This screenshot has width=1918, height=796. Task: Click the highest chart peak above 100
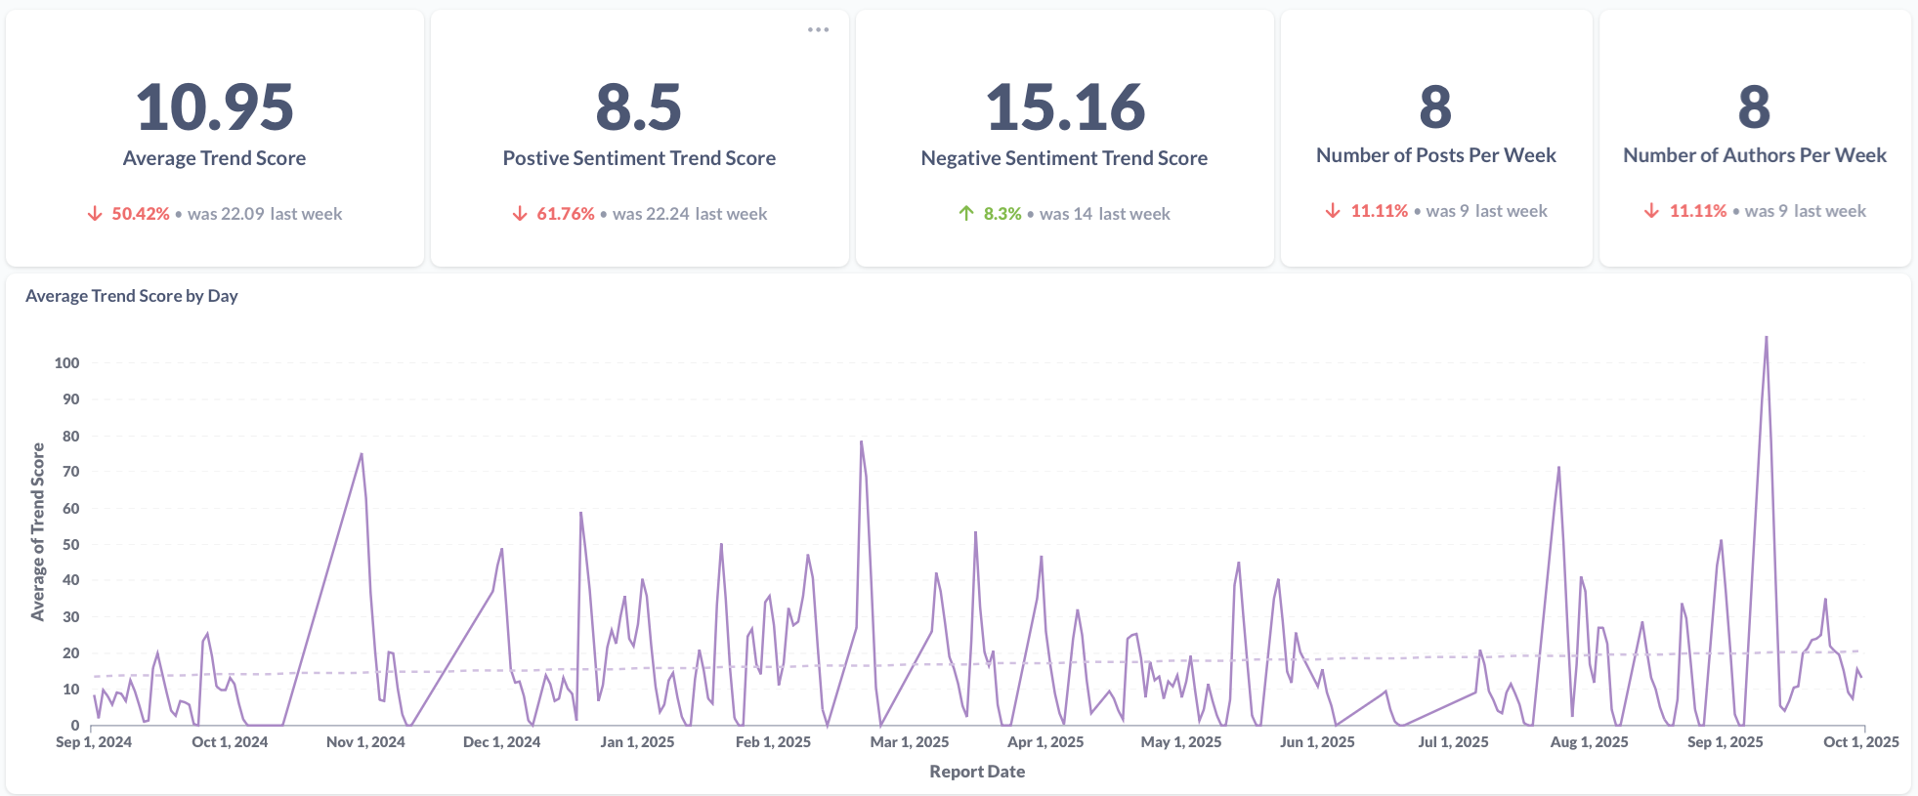(1766, 339)
